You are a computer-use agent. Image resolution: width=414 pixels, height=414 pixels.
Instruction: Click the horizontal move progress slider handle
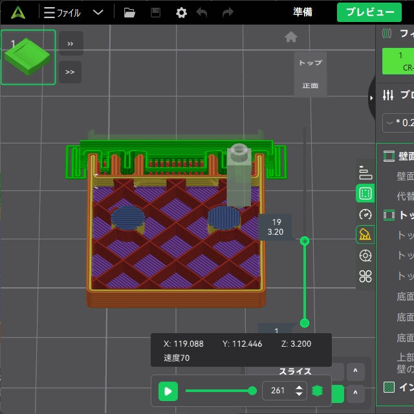[252, 390]
